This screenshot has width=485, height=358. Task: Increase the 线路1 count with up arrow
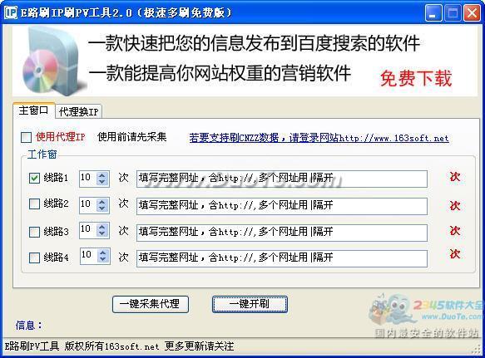[102, 175]
